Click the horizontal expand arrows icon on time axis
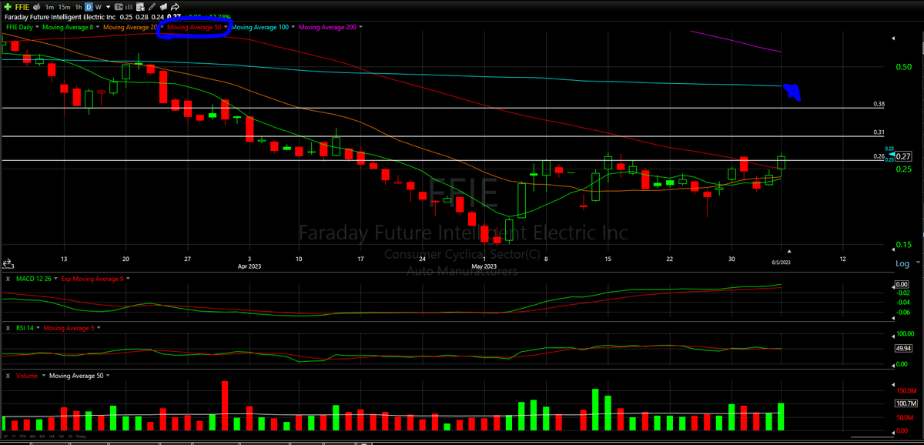924x445 pixels. (7, 263)
